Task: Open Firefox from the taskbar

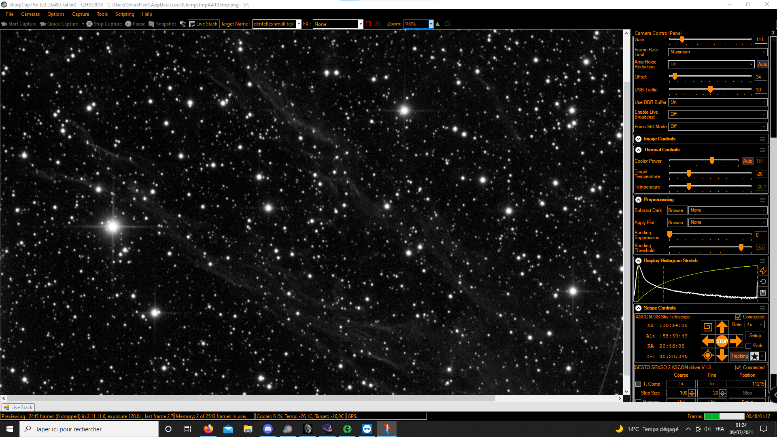Action: coord(208,429)
